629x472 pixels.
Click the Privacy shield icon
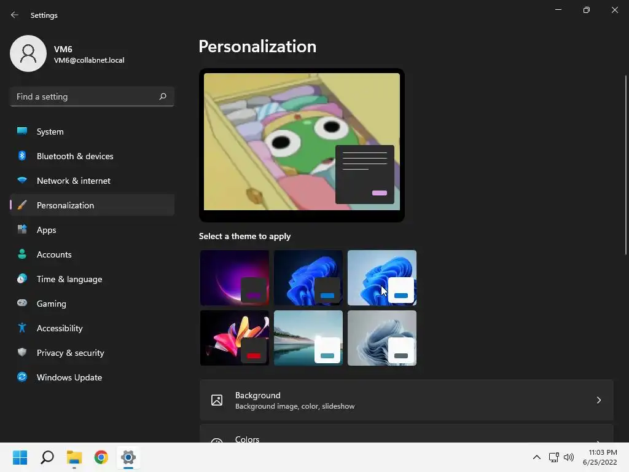coord(22,352)
